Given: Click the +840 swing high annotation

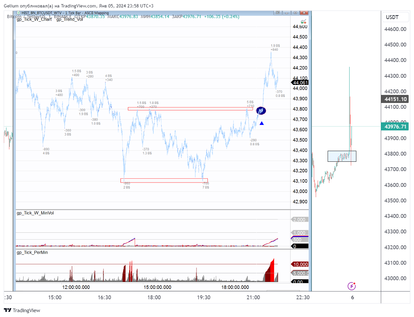Looking at the screenshot, I should (x=274, y=49).
